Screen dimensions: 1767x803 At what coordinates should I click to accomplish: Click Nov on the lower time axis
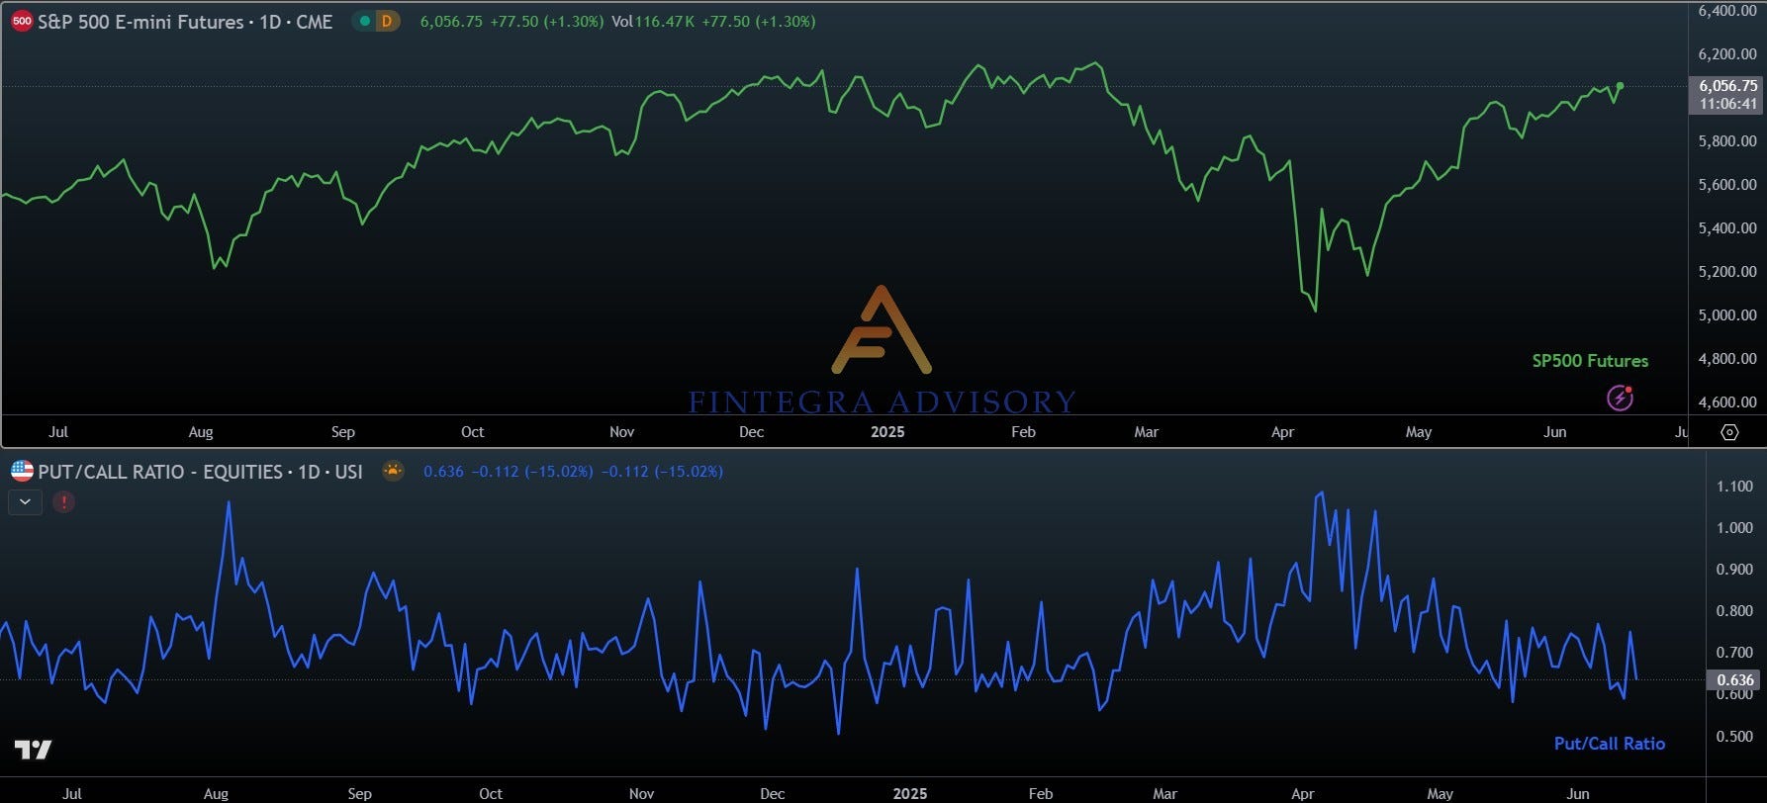pos(641,793)
